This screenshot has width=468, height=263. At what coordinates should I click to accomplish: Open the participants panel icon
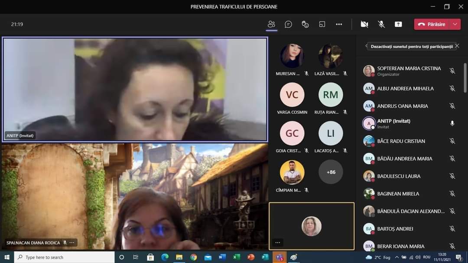(271, 24)
